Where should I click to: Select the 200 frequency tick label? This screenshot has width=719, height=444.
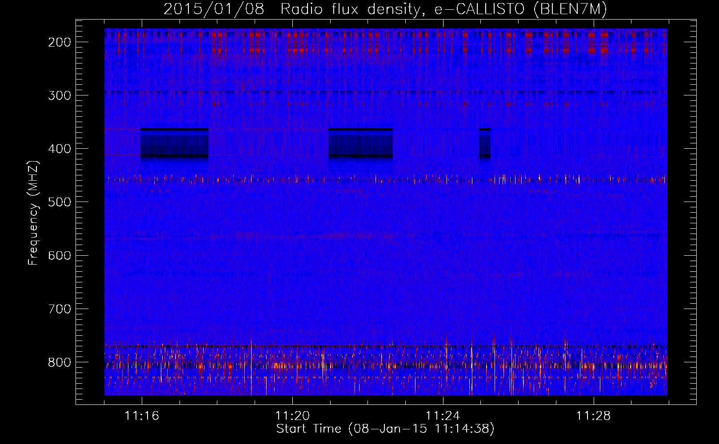[60, 42]
